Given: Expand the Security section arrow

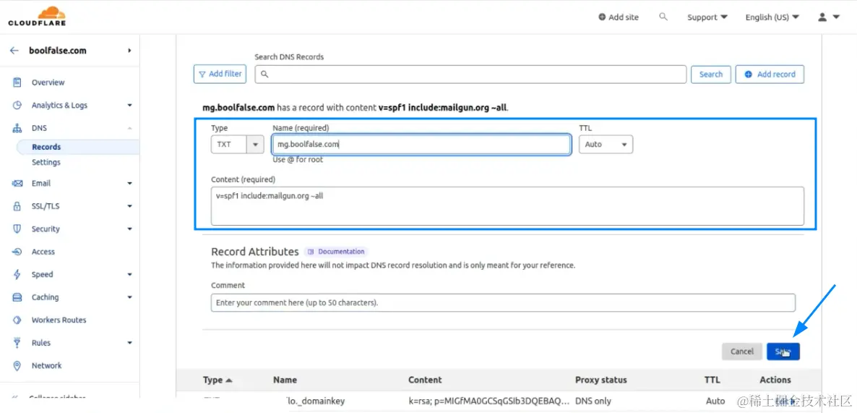Looking at the screenshot, I should pos(129,229).
